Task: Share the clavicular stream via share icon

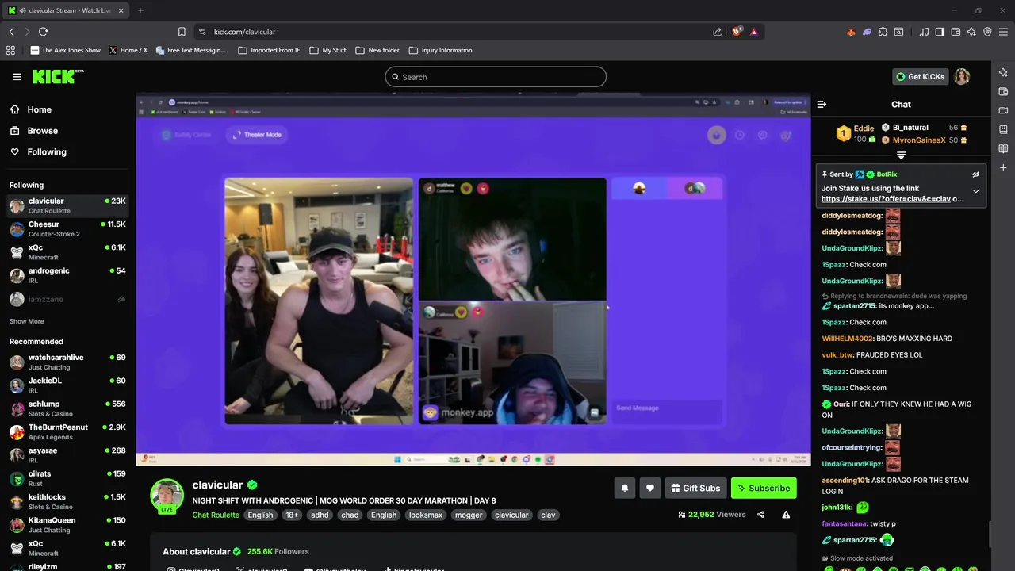Action: 760,515
